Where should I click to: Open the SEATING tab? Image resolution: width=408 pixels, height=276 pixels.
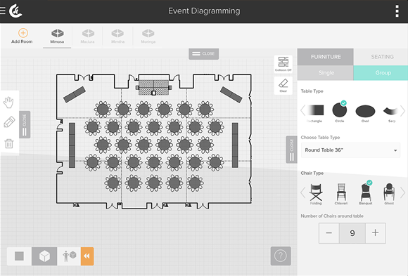click(382, 57)
